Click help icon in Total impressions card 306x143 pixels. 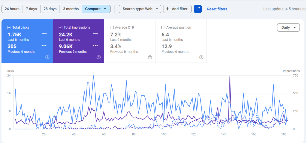[x=99, y=57]
